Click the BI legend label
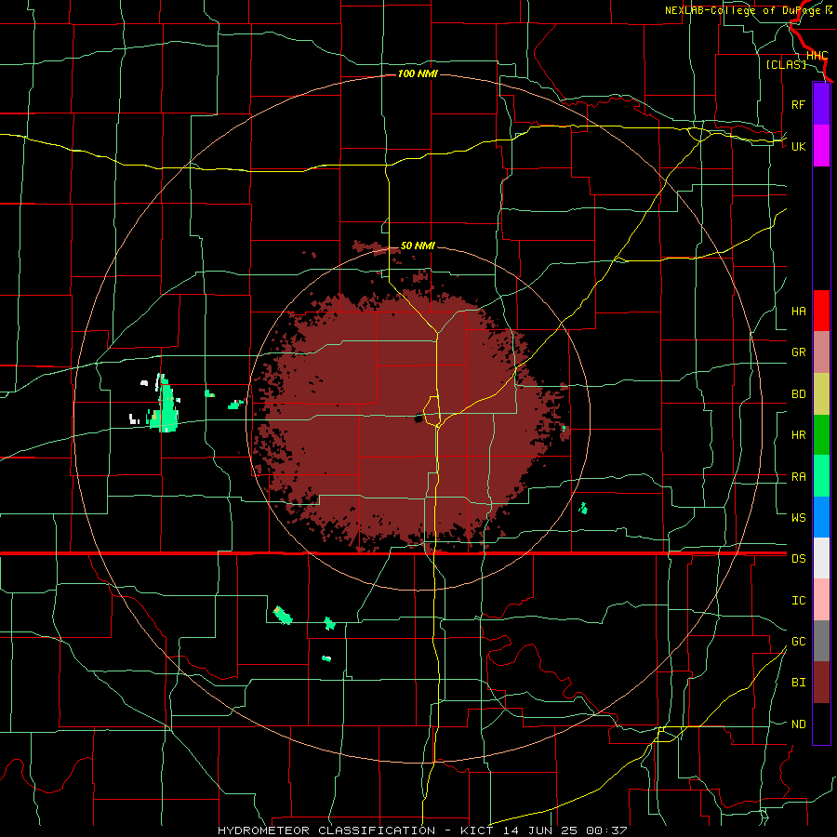 click(x=798, y=683)
